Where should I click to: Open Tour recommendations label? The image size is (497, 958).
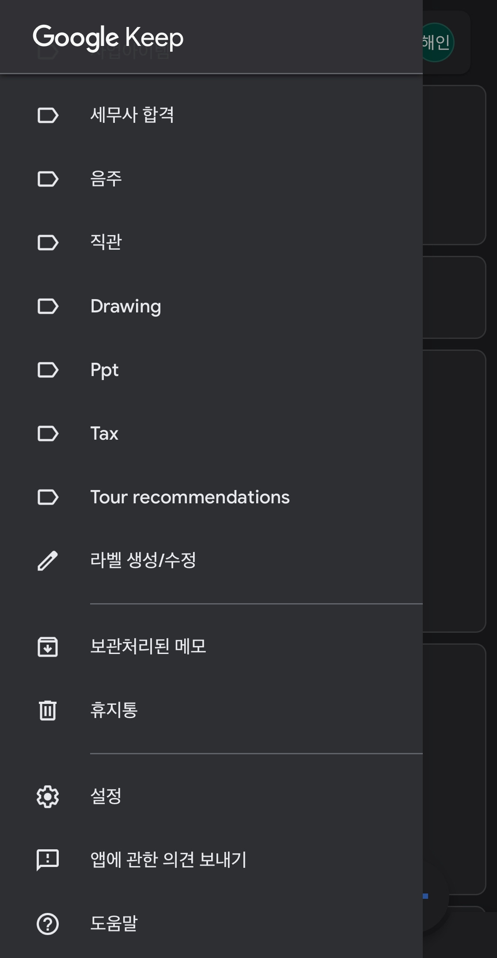click(x=211, y=497)
